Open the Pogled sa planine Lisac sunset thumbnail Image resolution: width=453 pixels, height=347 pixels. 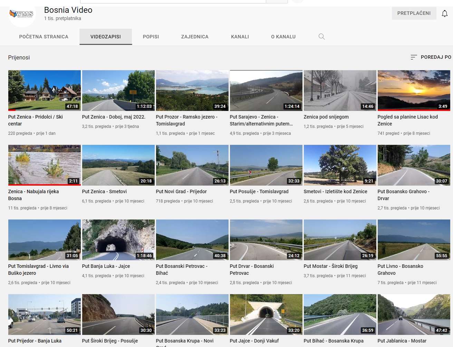414,90
